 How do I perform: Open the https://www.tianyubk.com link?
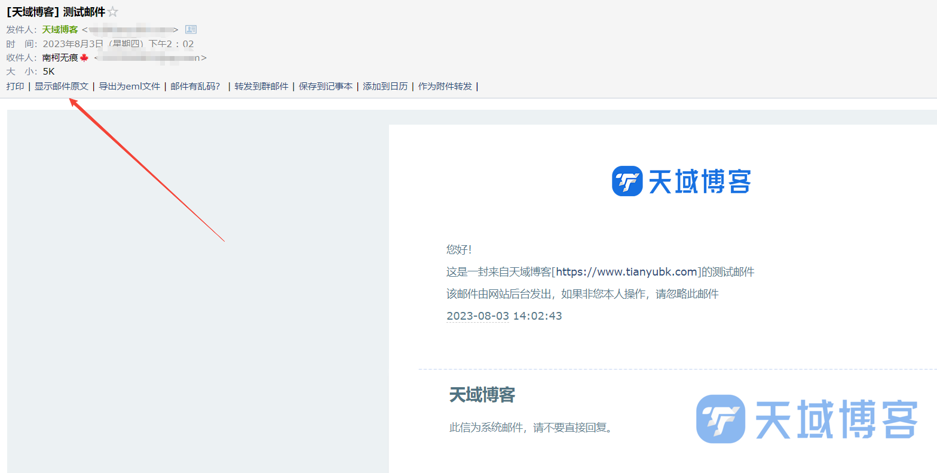pos(627,272)
